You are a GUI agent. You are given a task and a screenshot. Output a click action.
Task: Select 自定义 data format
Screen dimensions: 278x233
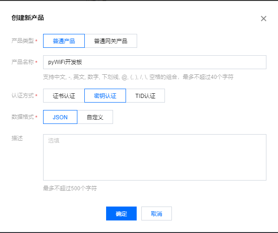[95, 117]
